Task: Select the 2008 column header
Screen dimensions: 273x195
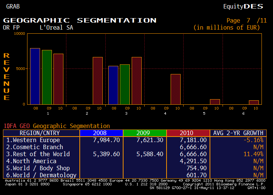Action: [101, 133]
